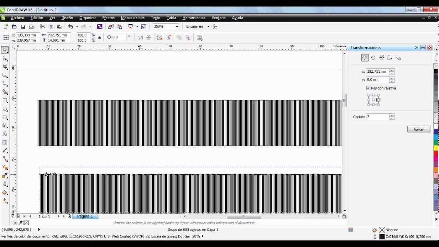Image resolution: width=439 pixels, height=247 pixels.
Task: Open the Organizar menu
Action: point(88,18)
